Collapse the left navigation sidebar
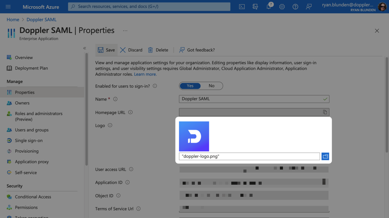 84,48
